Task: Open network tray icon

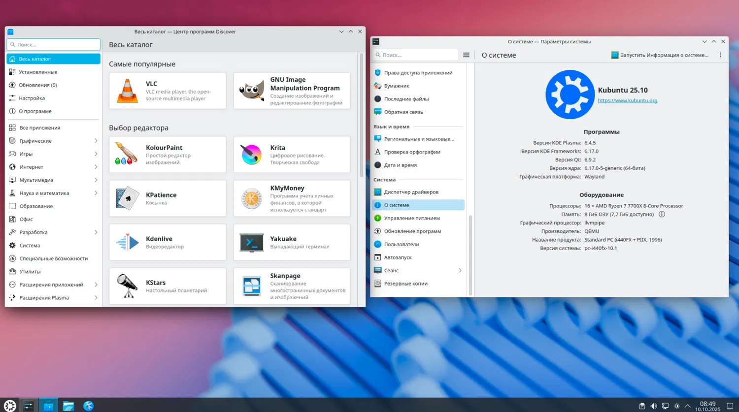Action: pyautogui.click(x=665, y=406)
